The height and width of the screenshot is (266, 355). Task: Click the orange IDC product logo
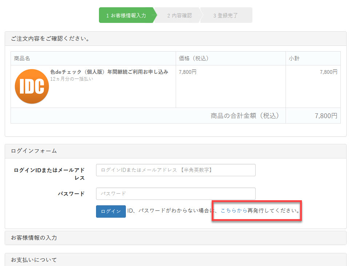coord(32,86)
